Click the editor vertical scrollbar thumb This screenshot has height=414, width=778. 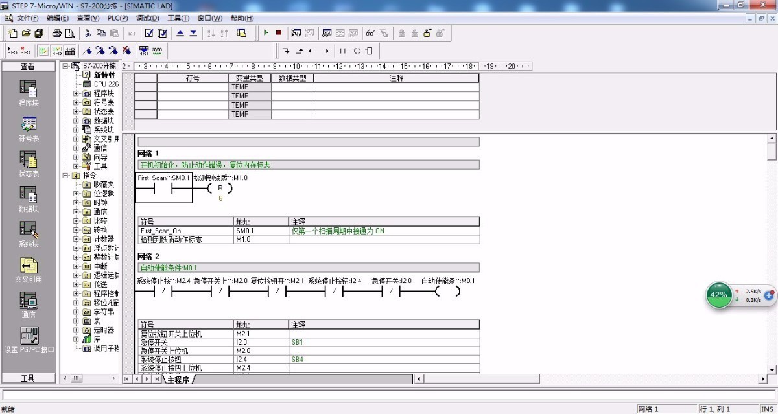772,152
